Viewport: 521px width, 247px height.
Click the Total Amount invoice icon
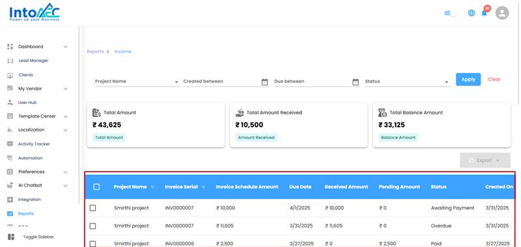pyautogui.click(x=96, y=112)
